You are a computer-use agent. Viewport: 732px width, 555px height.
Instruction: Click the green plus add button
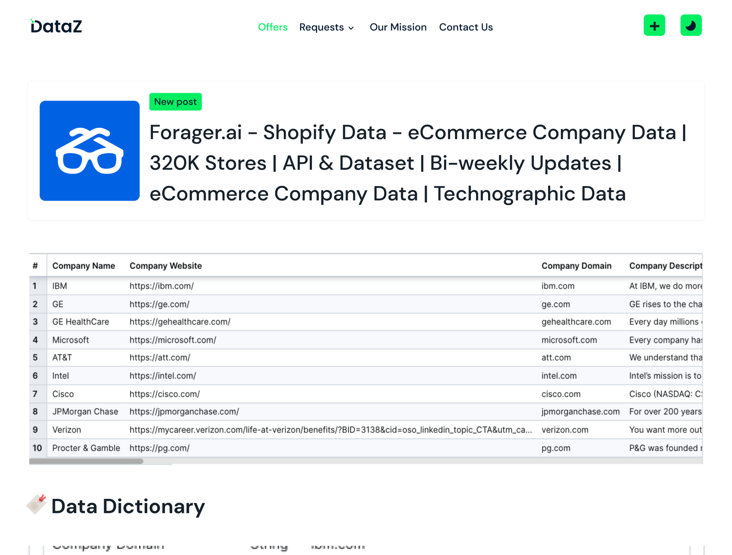[x=654, y=25]
